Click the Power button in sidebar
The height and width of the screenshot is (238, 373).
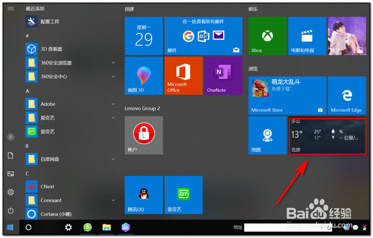tap(11, 211)
